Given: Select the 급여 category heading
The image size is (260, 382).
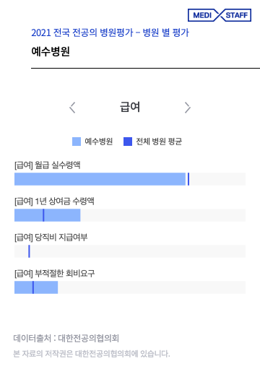Looking at the screenshot, I should (130, 107).
